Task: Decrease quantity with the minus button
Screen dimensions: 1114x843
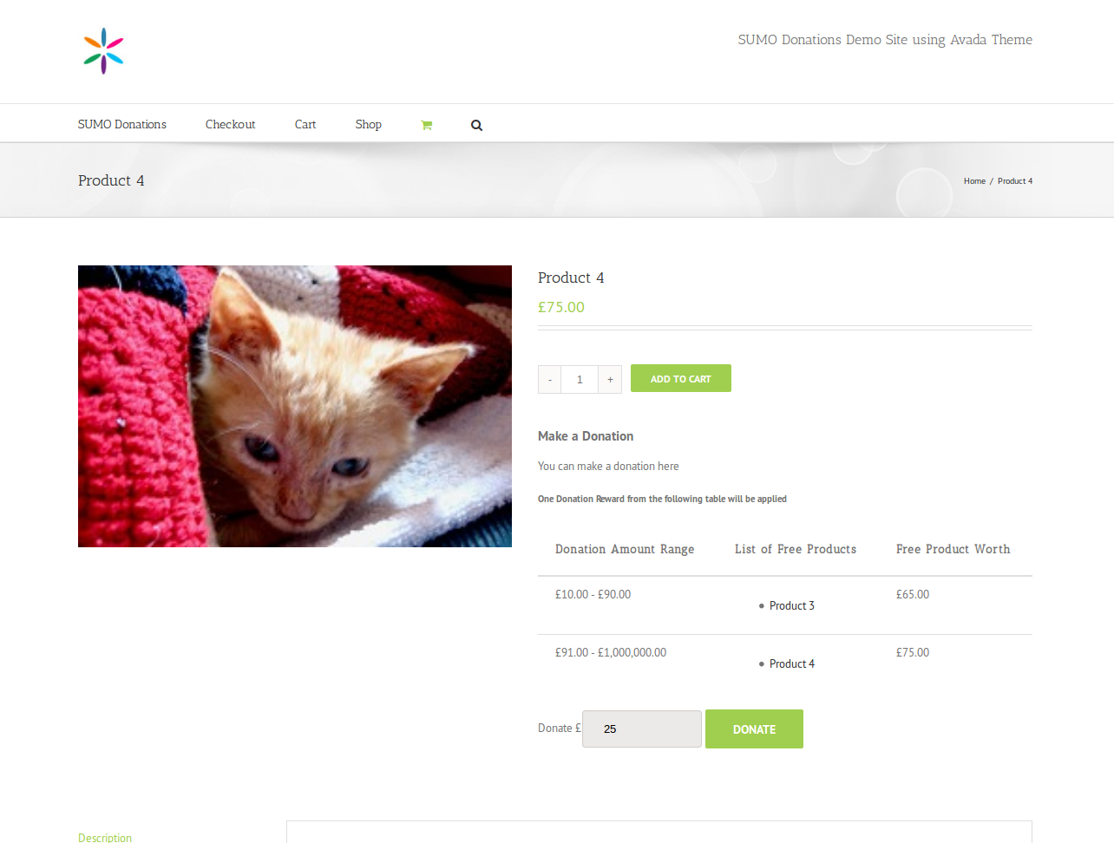Action: click(x=549, y=379)
